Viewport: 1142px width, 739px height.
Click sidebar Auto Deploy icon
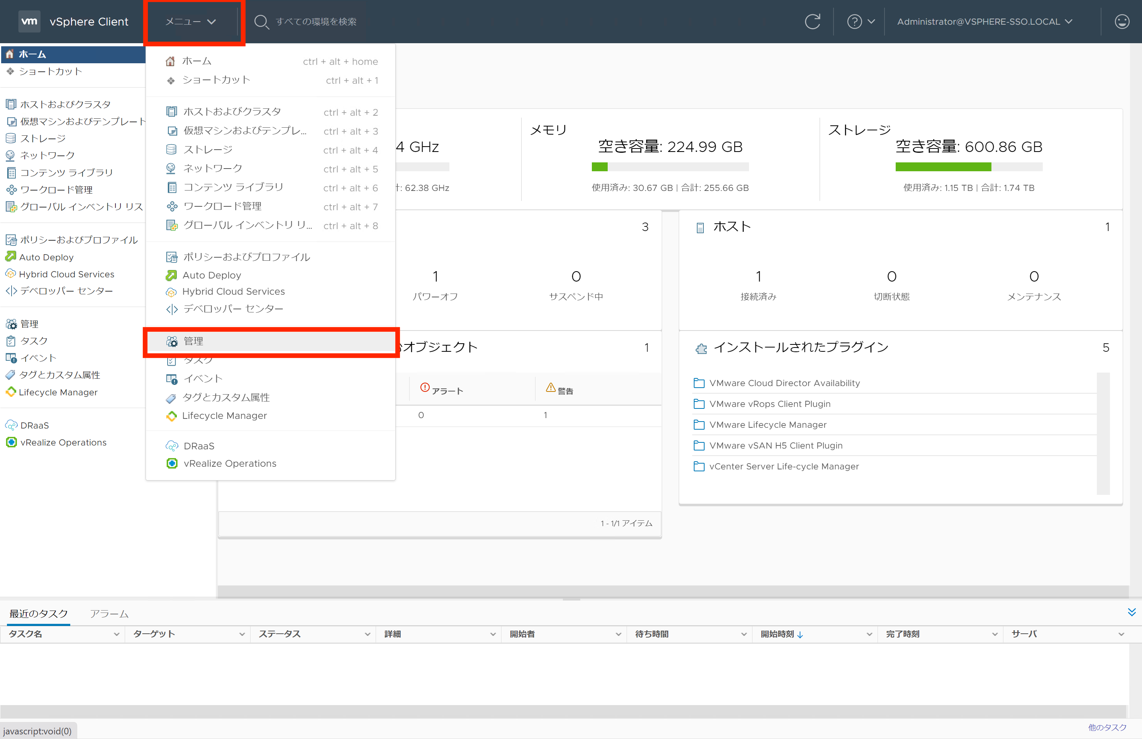tap(11, 257)
